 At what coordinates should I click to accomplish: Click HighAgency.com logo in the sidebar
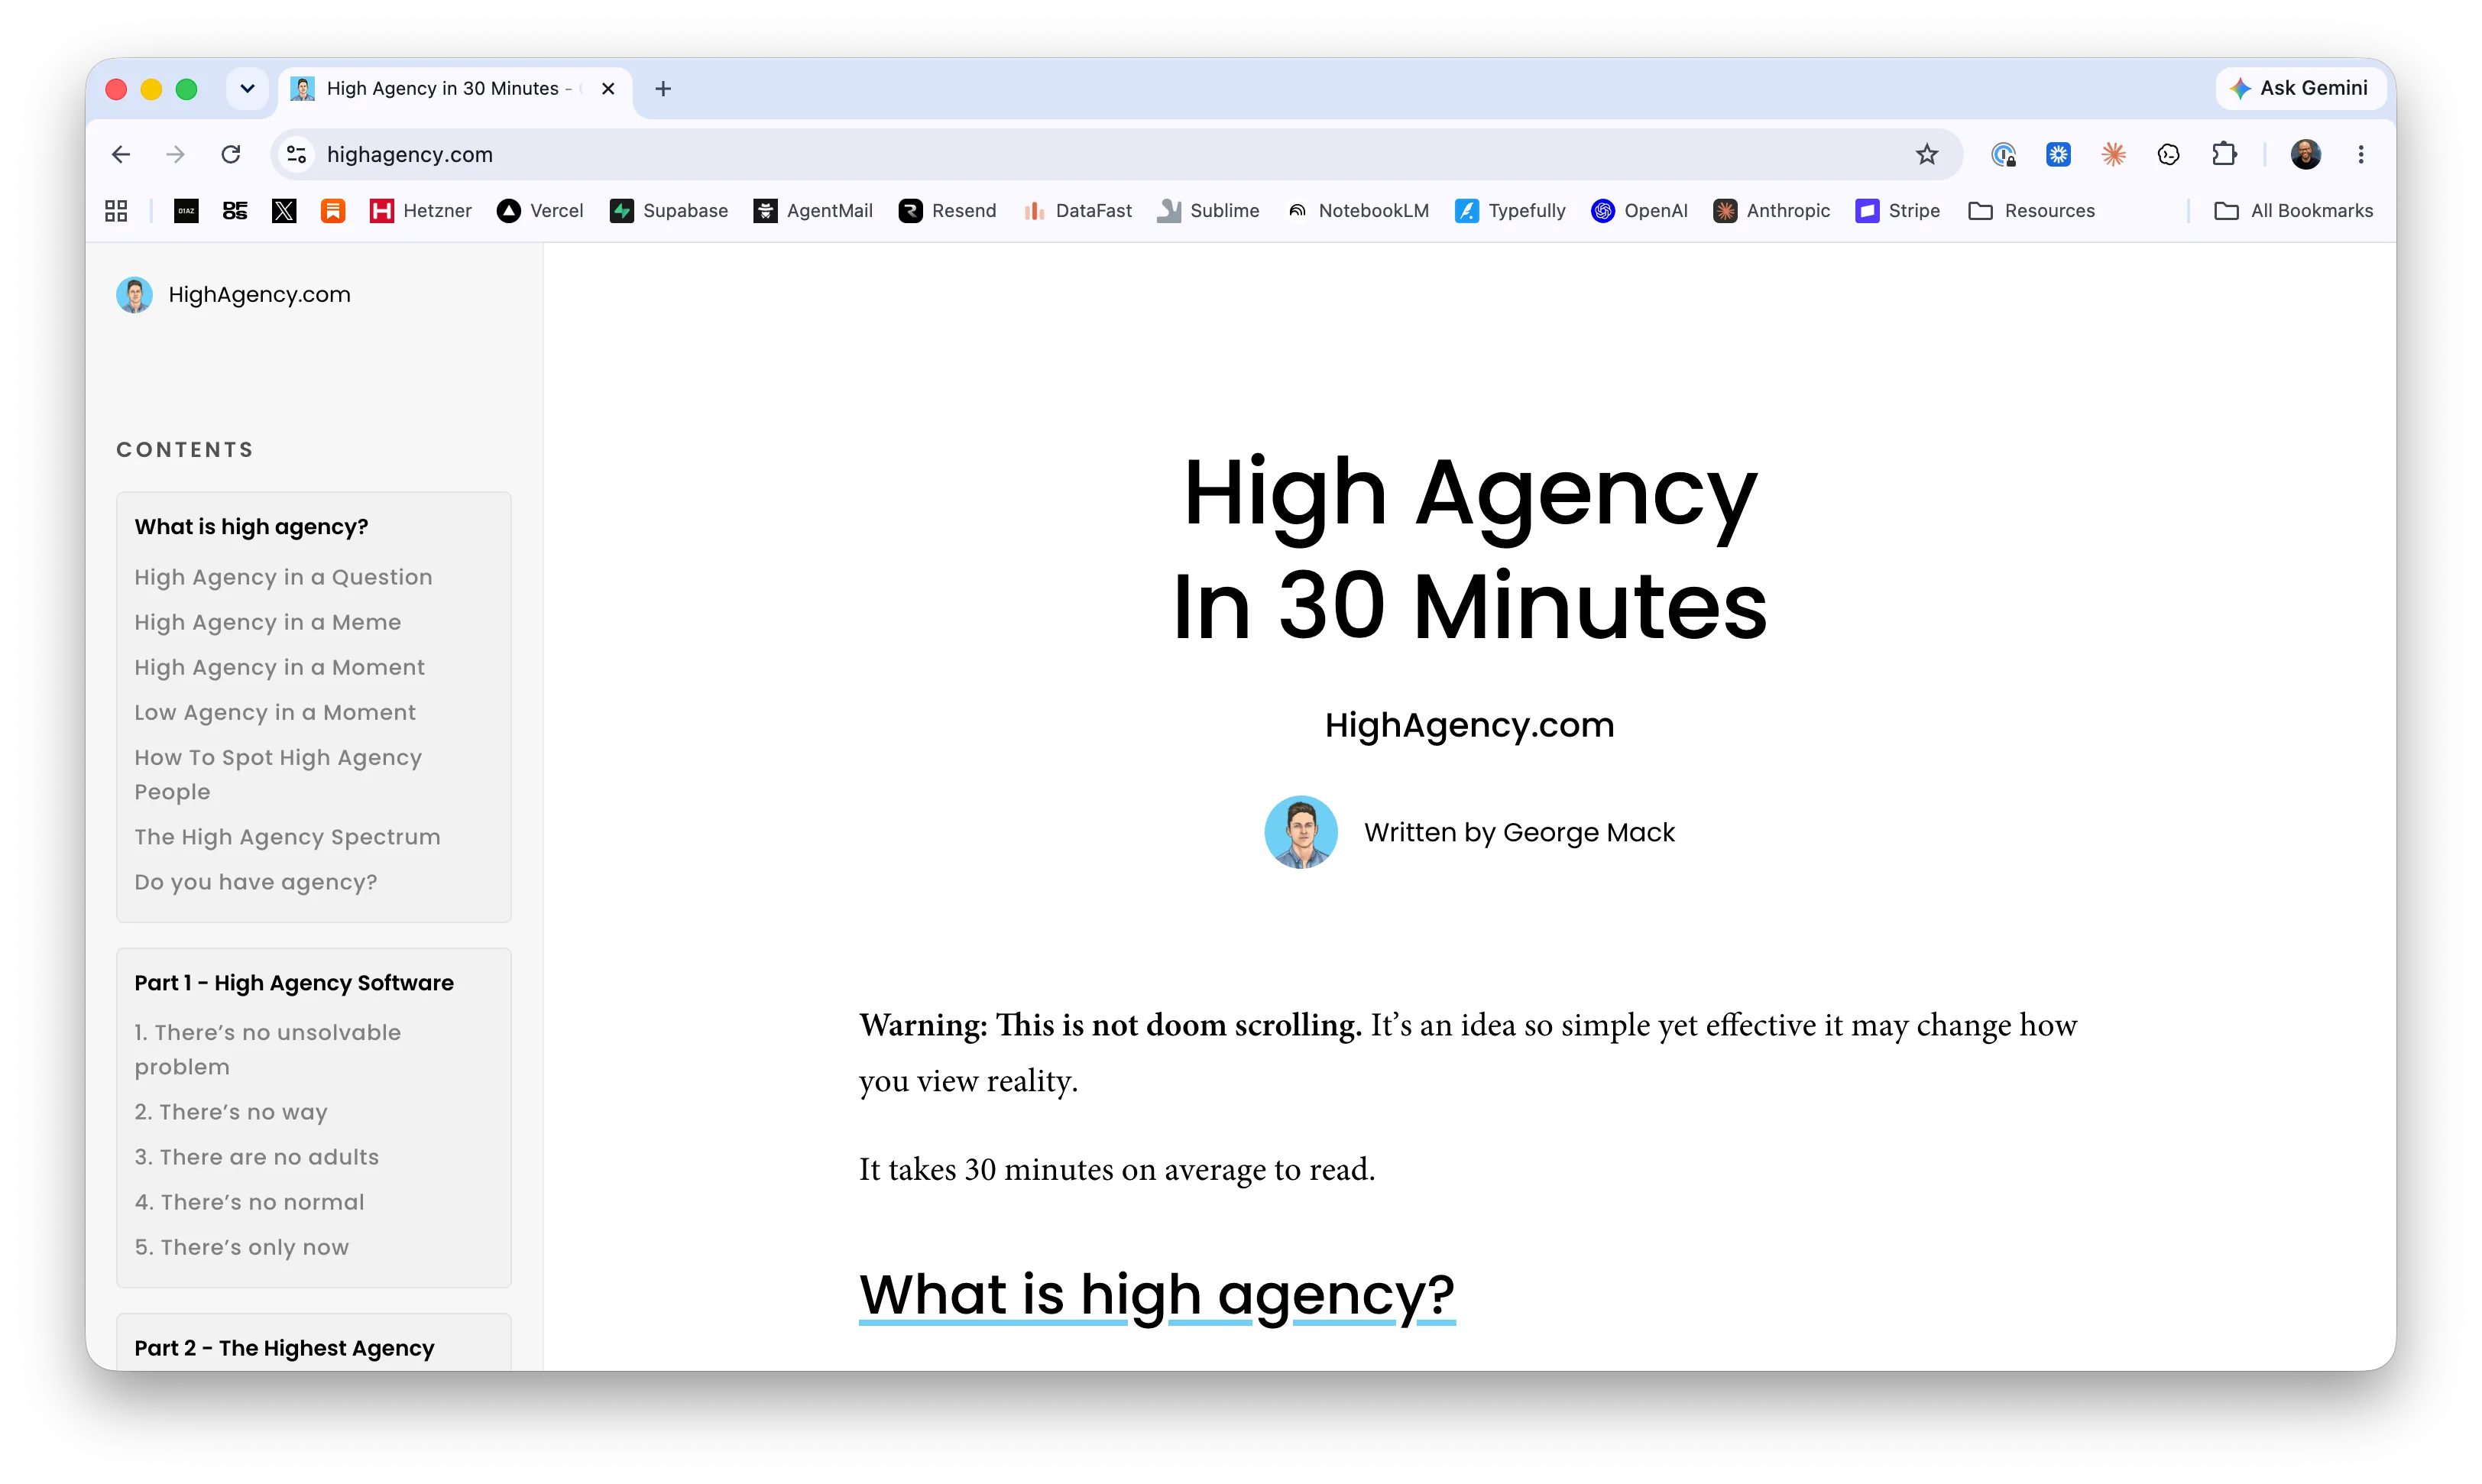[x=234, y=294]
